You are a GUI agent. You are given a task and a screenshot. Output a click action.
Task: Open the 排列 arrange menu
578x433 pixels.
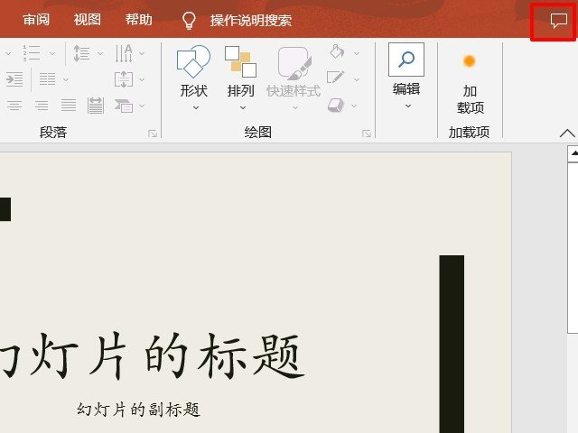pos(241,78)
